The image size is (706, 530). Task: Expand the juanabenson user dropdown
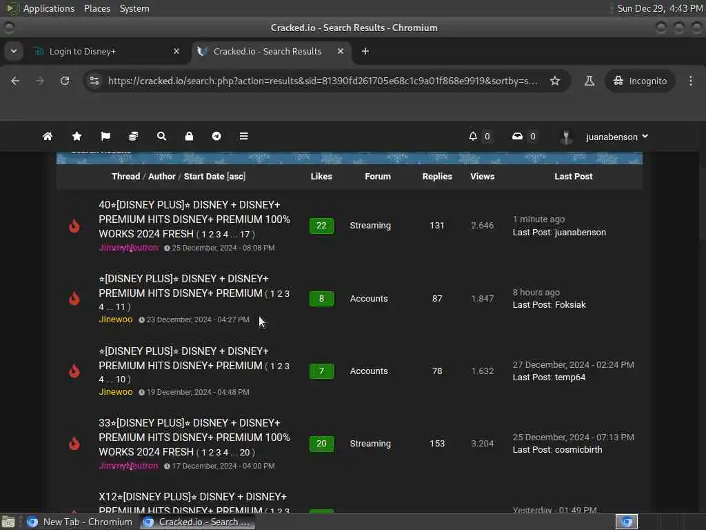[x=616, y=137]
